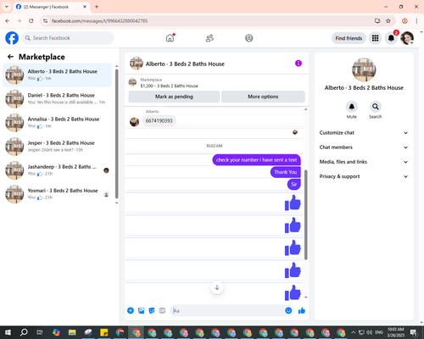Expand Chat members section
The height and width of the screenshot is (339, 424).
click(364, 147)
